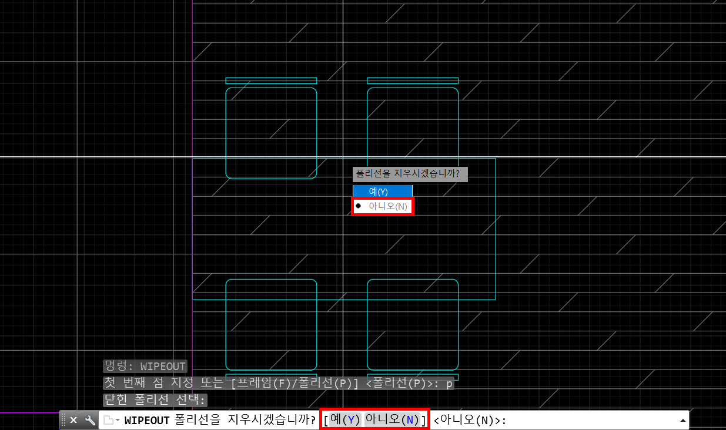Viewport: 726px width, 430px height.
Task: Click the 닫힌 폴리선 선택: history line
Action: 155,400
